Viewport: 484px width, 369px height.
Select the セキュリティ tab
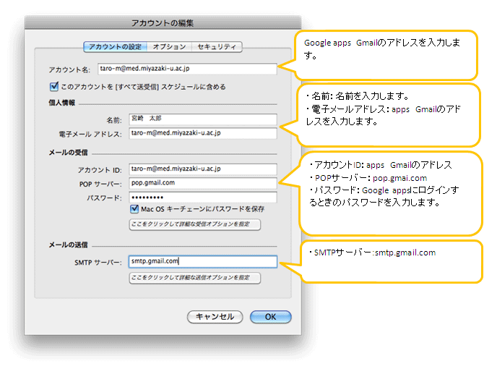click(216, 47)
